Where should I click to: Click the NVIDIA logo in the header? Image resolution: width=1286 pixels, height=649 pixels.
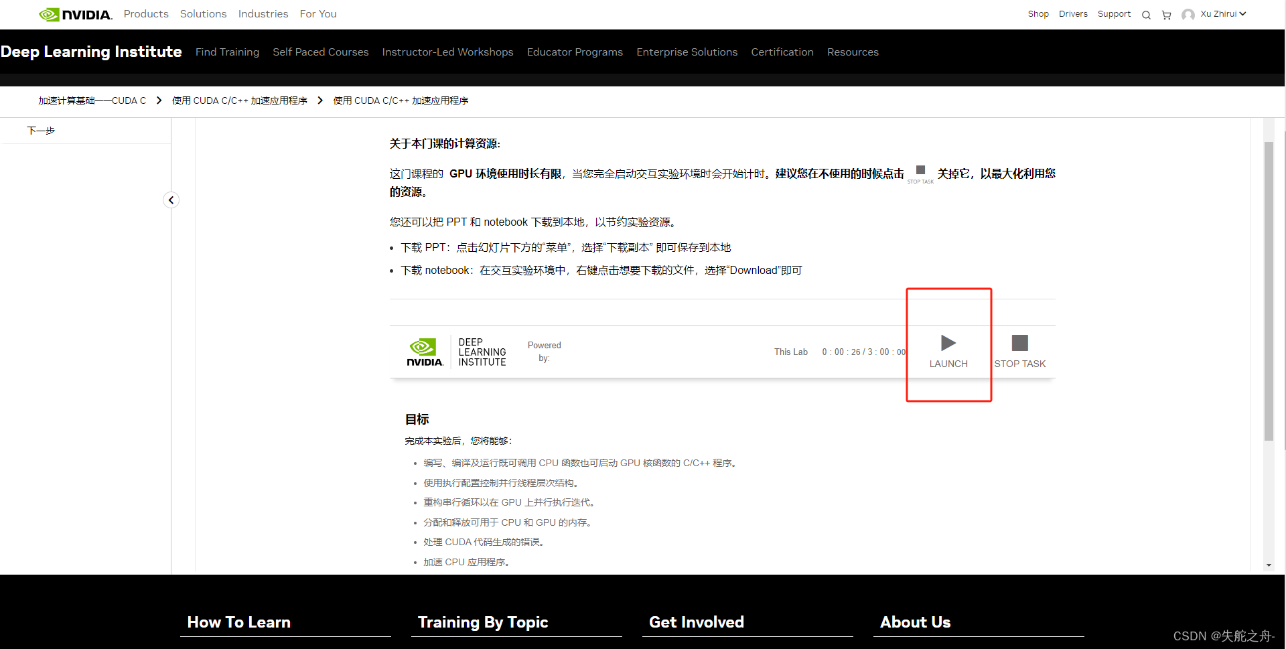pos(76,14)
